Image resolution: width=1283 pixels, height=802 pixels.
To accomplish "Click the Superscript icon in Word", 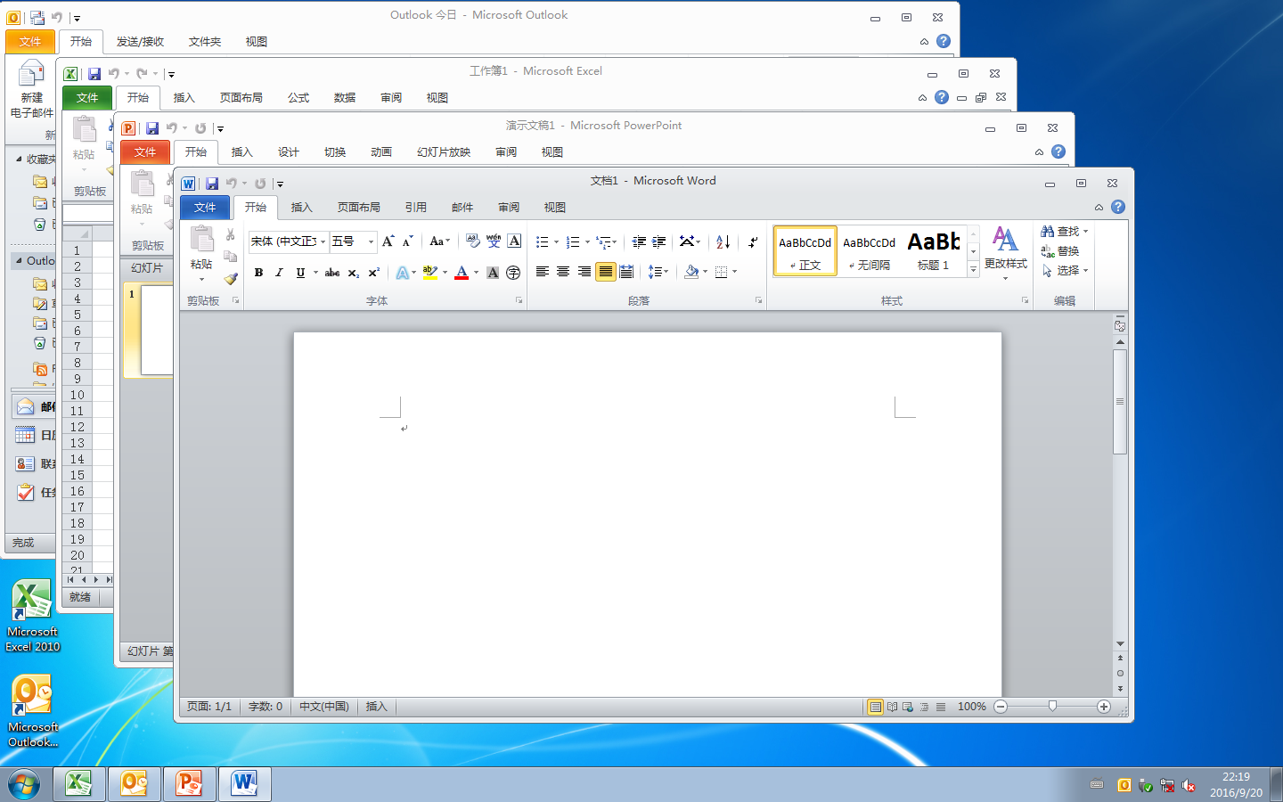I will point(374,273).
